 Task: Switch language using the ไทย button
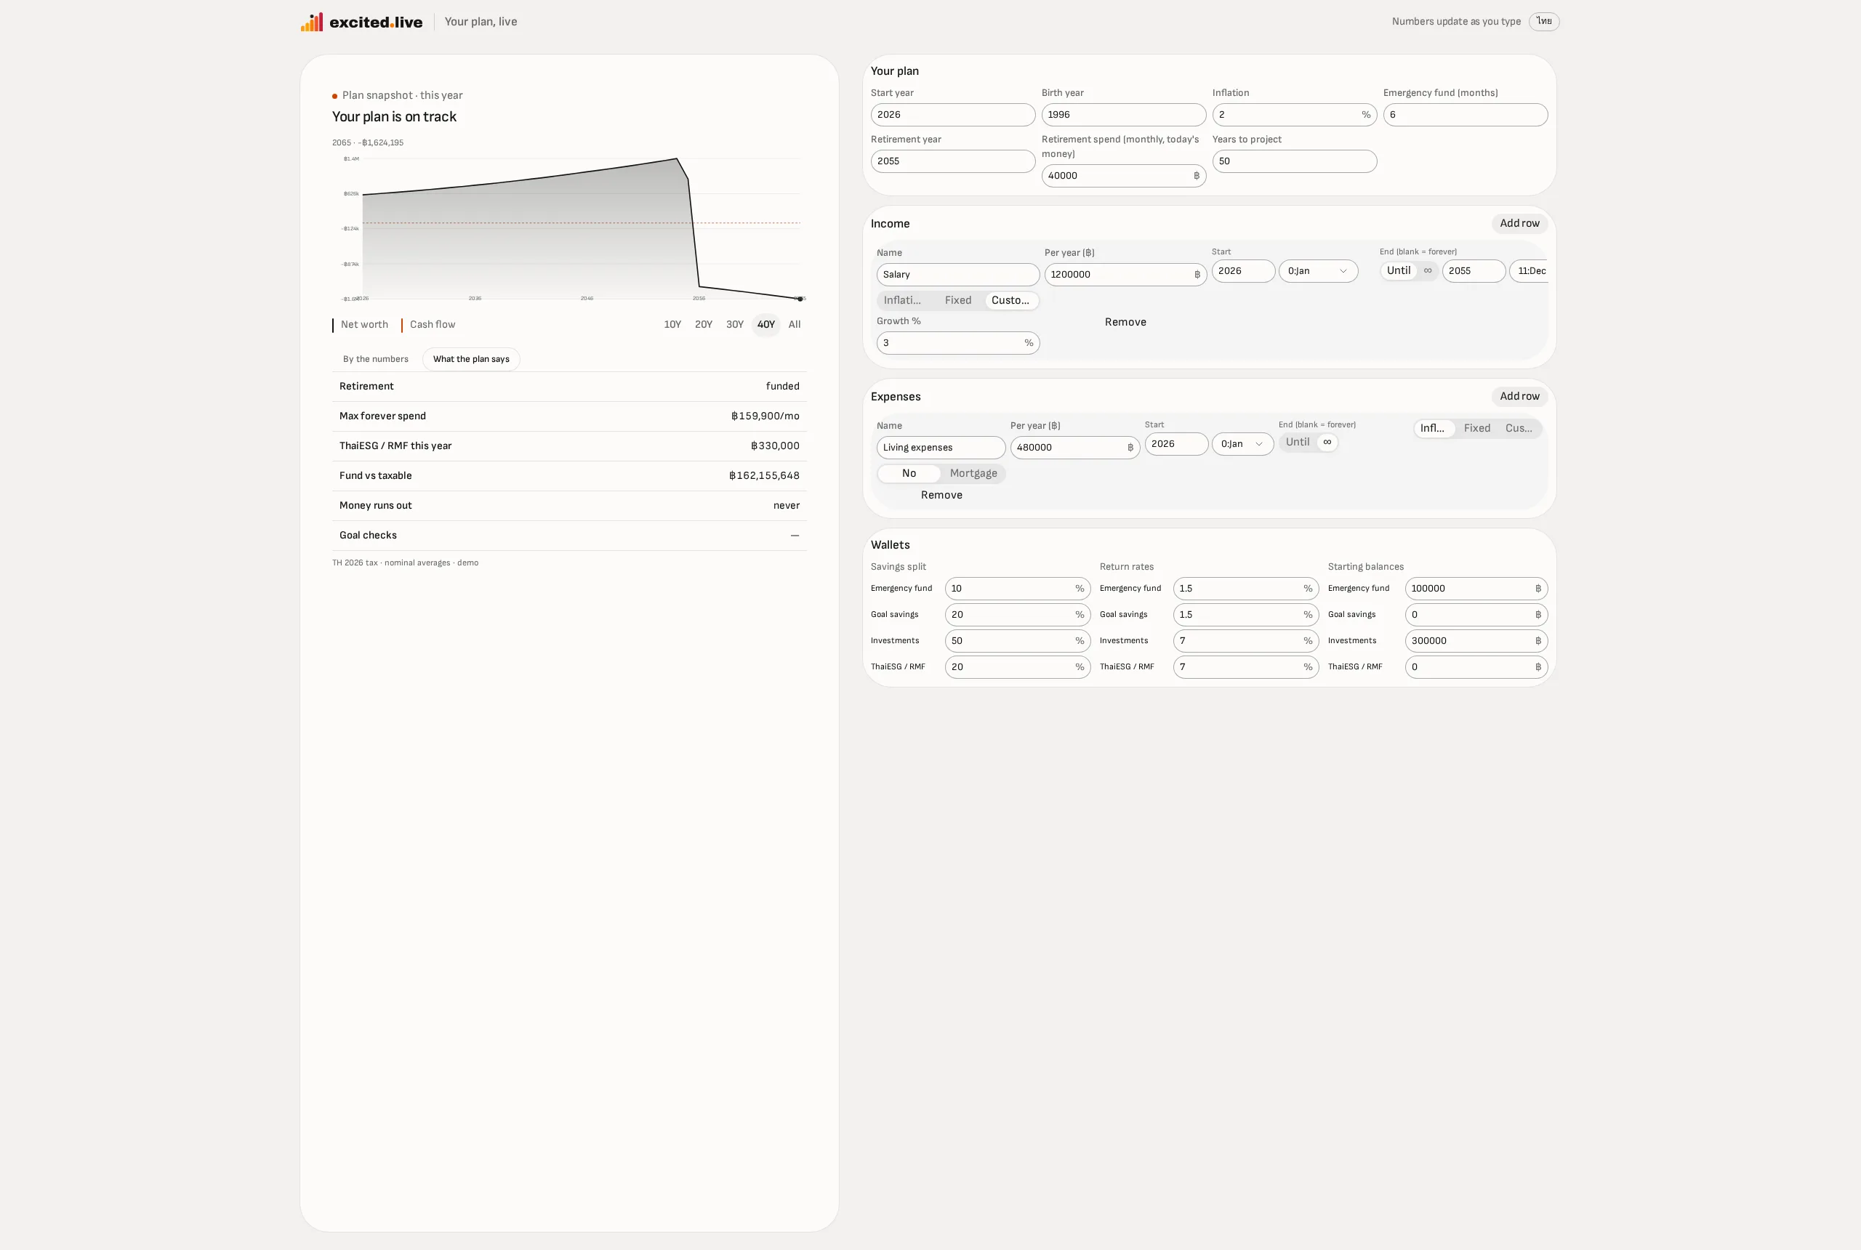coord(1543,22)
